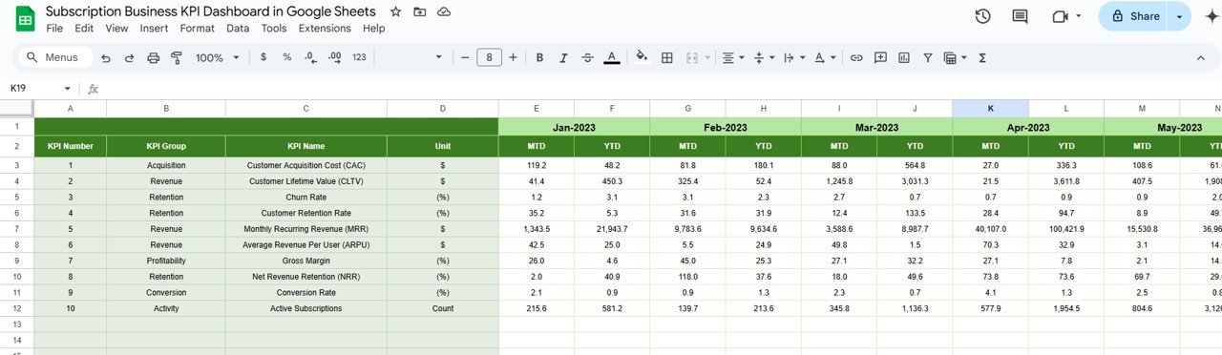Click the create filter icon
The width and height of the screenshot is (1222, 355).
(x=927, y=58)
